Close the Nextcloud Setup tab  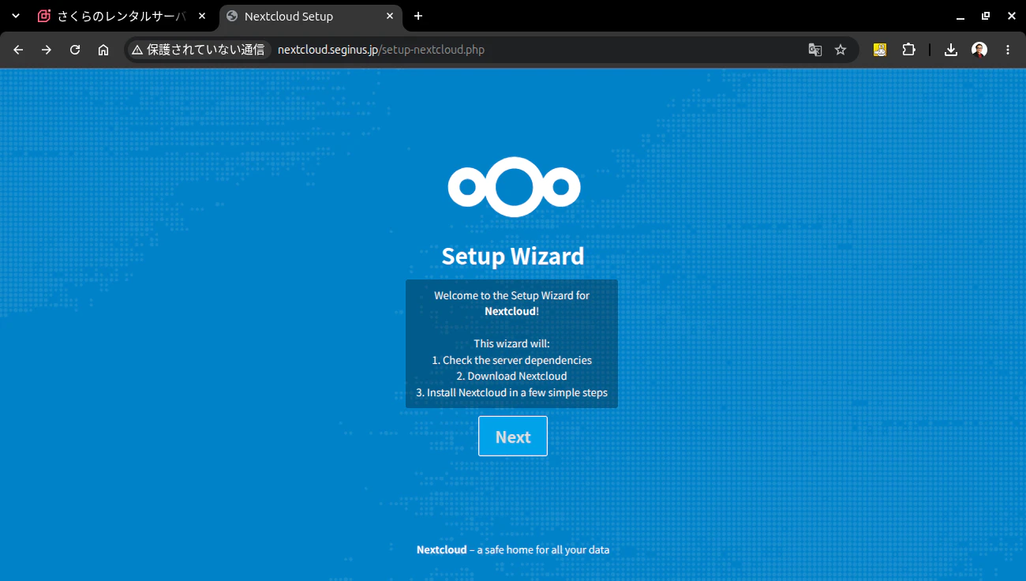pyautogui.click(x=390, y=16)
